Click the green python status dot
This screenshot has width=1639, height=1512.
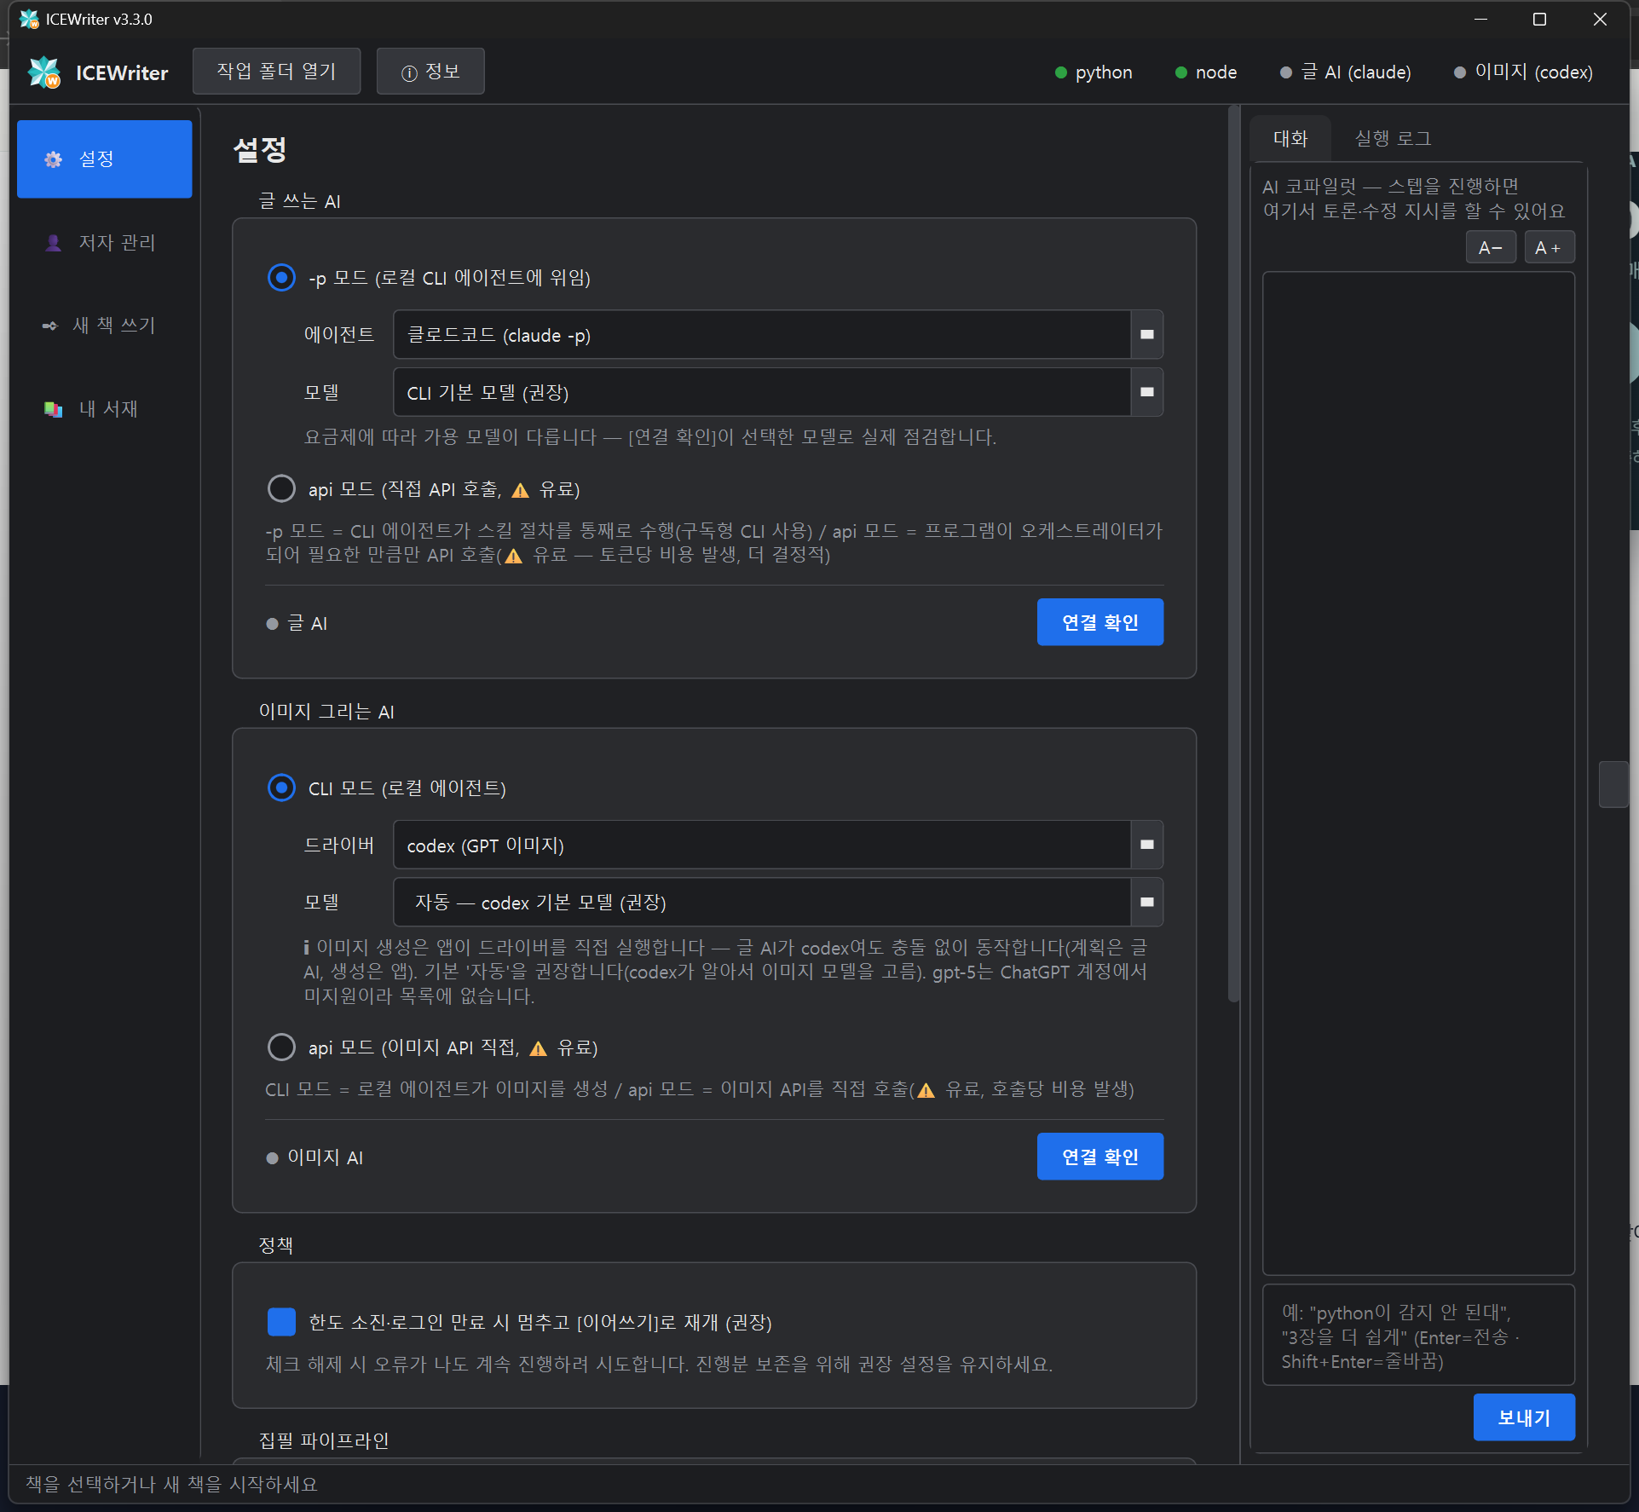point(1061,72)
